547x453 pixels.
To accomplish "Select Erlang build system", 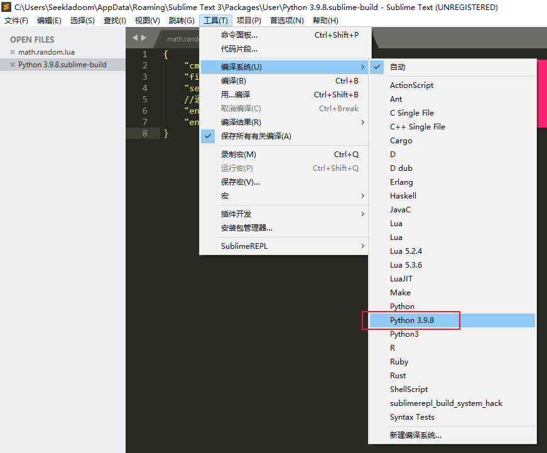I will tap(452, 182).
